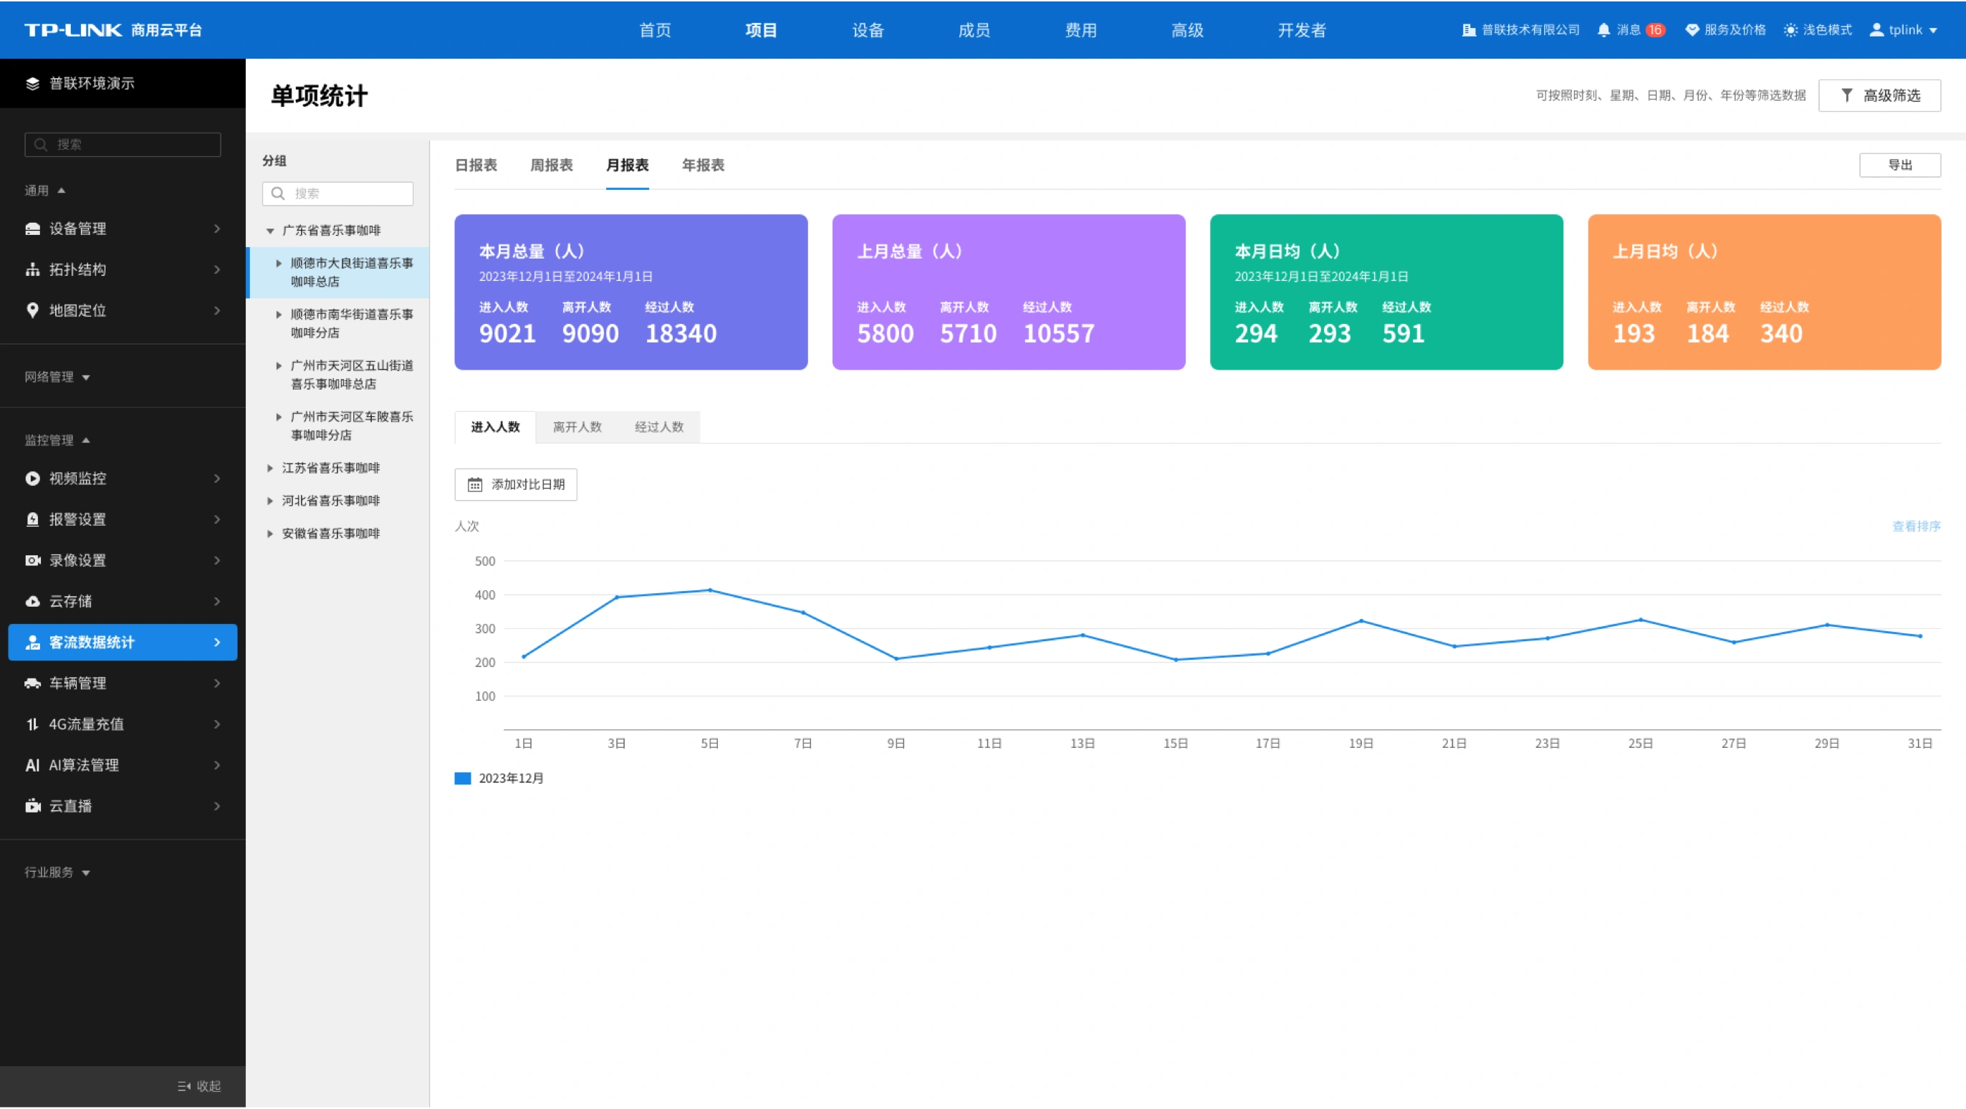This screenshot has height=1109, width=1966.
Task: Open the 高级筛选 advanced filter
Action: pyautogui.click(x=1879, y=95)
